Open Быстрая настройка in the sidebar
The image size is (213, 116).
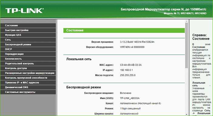[x=28, y=30]
